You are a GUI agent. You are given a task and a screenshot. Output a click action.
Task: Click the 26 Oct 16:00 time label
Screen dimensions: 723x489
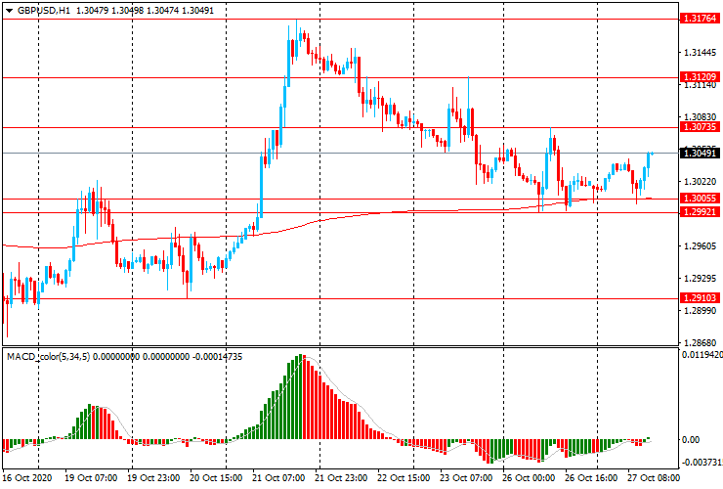(591, 478)
